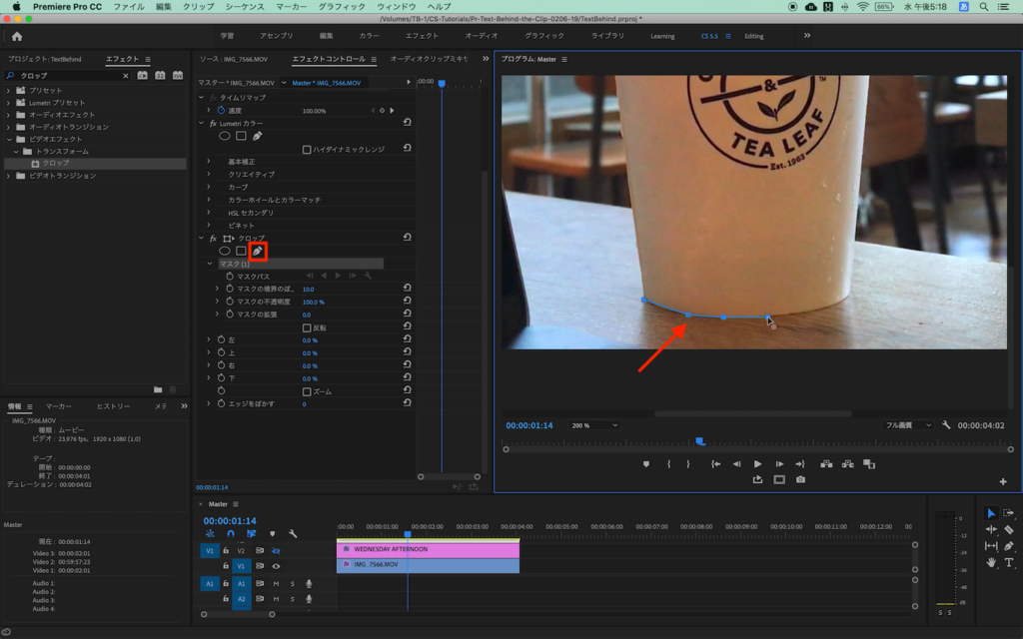Enable the High Dynamic Range checkbox
Screen dimensions: 1023x639
coord(307,149)
